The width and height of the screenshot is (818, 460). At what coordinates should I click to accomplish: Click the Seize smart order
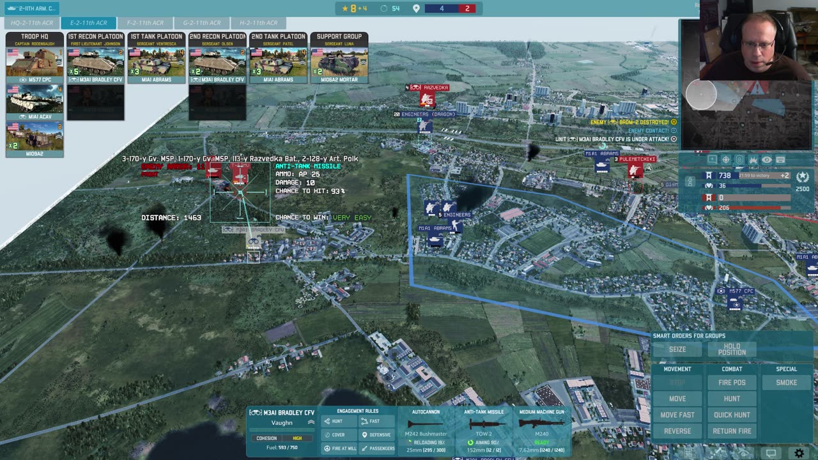[x=677, y=349]
